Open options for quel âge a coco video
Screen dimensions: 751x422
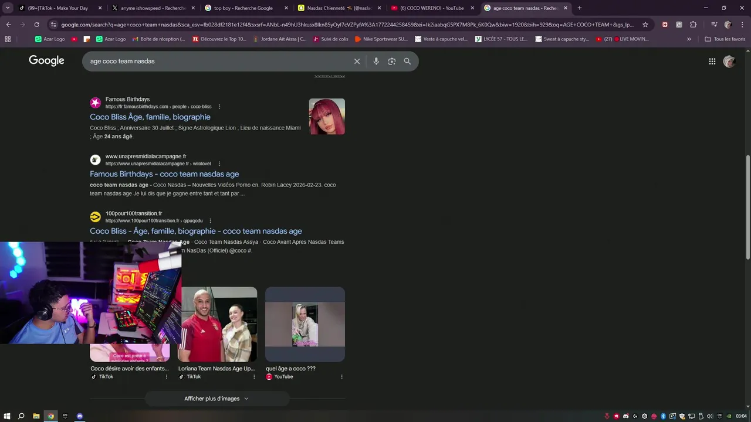[341, 377]
